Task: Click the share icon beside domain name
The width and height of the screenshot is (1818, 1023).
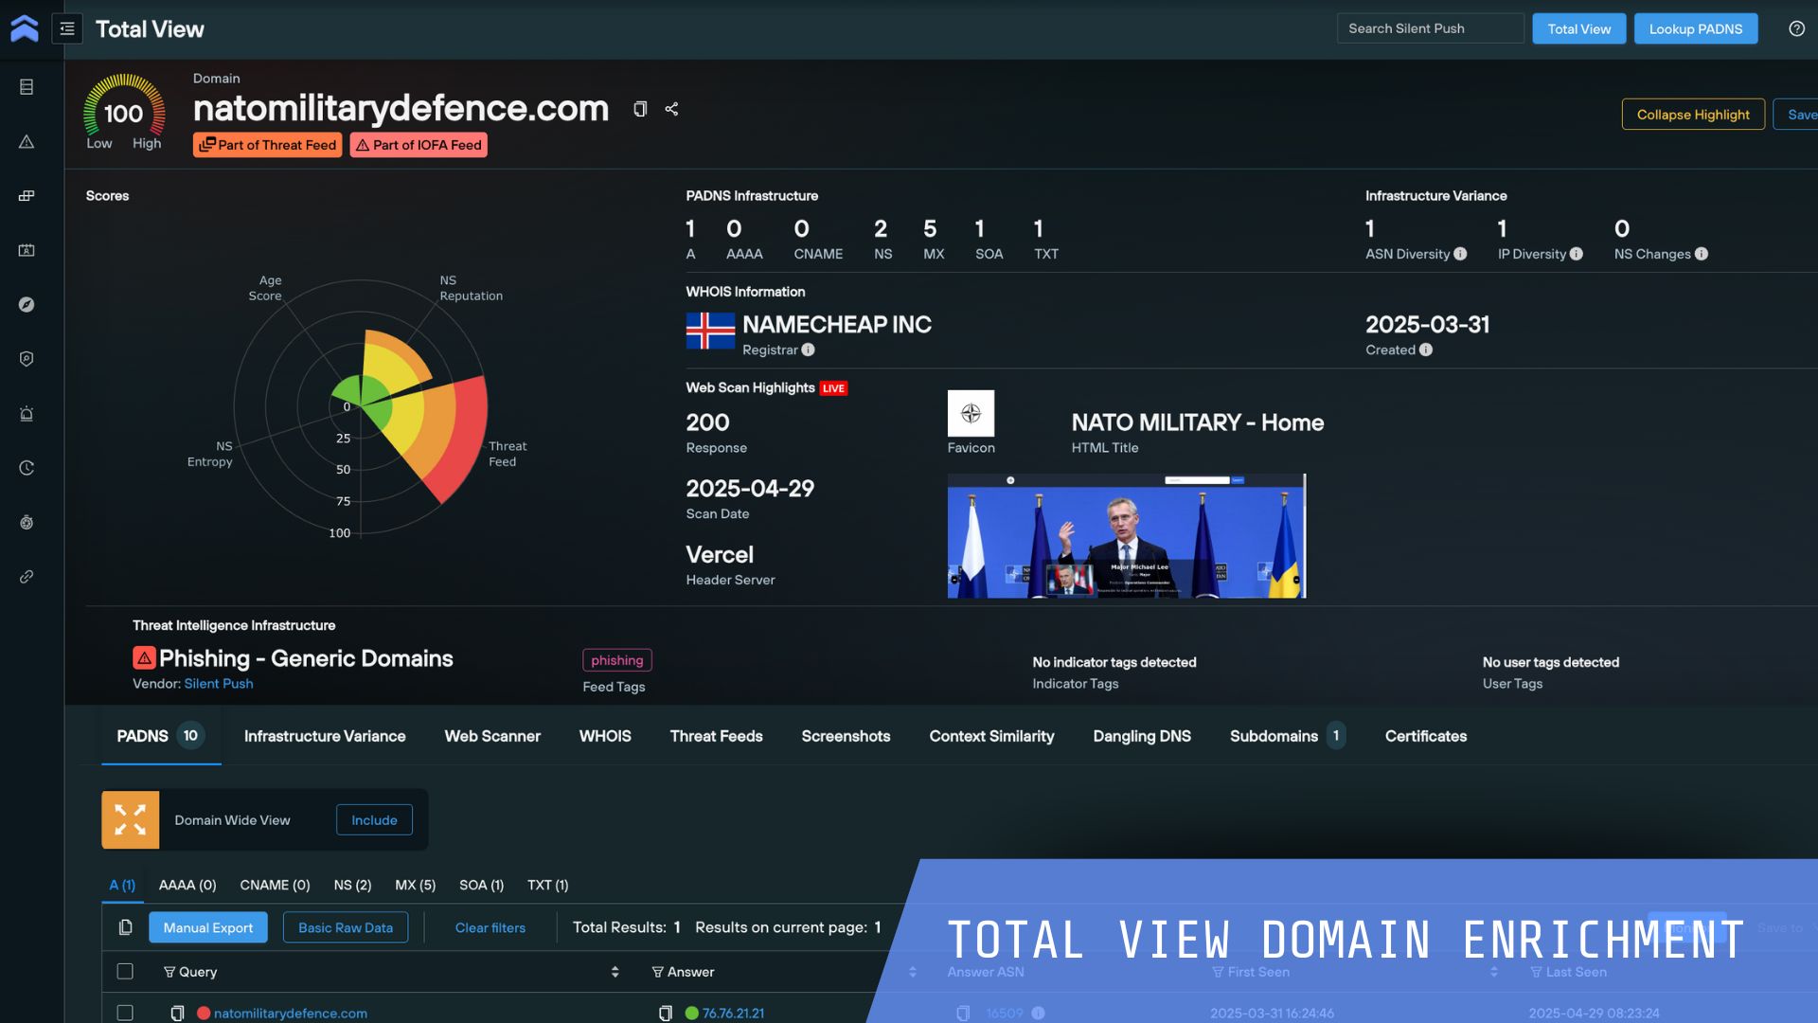Action: click(671, 109)
